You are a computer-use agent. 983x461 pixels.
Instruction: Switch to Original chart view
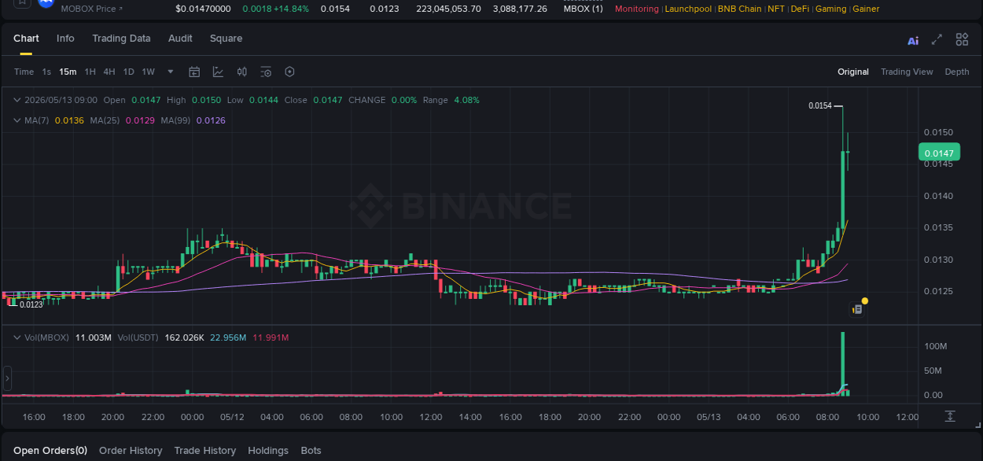coord(852,72)
